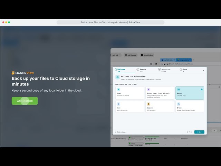
Task: Select the my-googledrive remote tab
Action: click(x=184, y=60)
